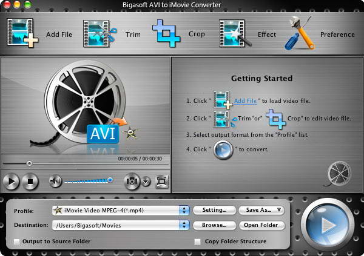Click the Crop toolbar label
The width and height of the screenshot is (364, 256).
point(197,34)
